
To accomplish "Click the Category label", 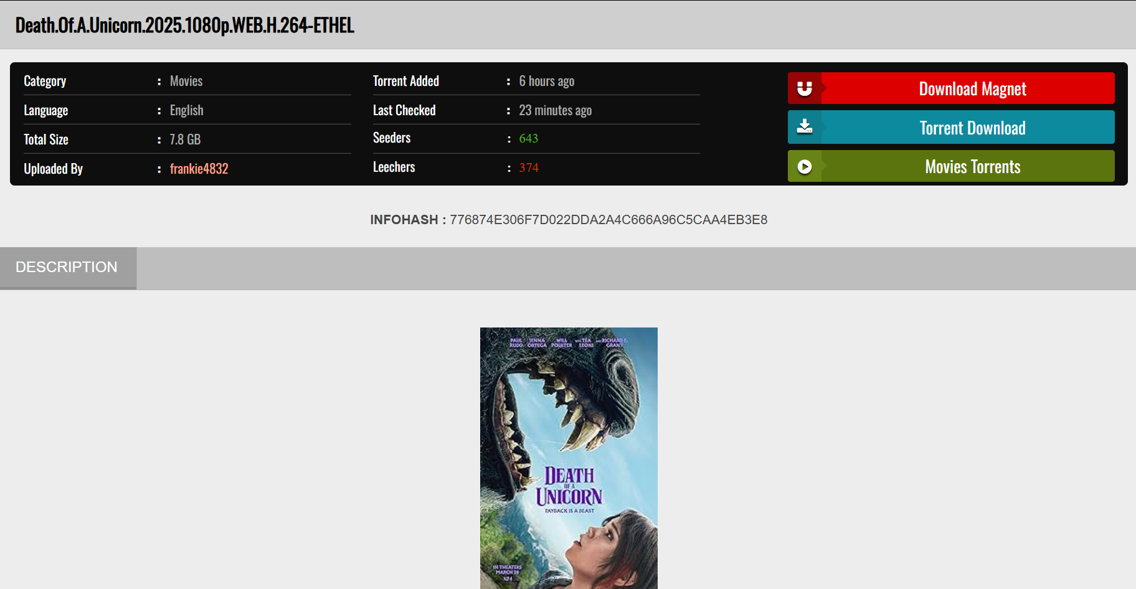I will (x=45, y=81).
